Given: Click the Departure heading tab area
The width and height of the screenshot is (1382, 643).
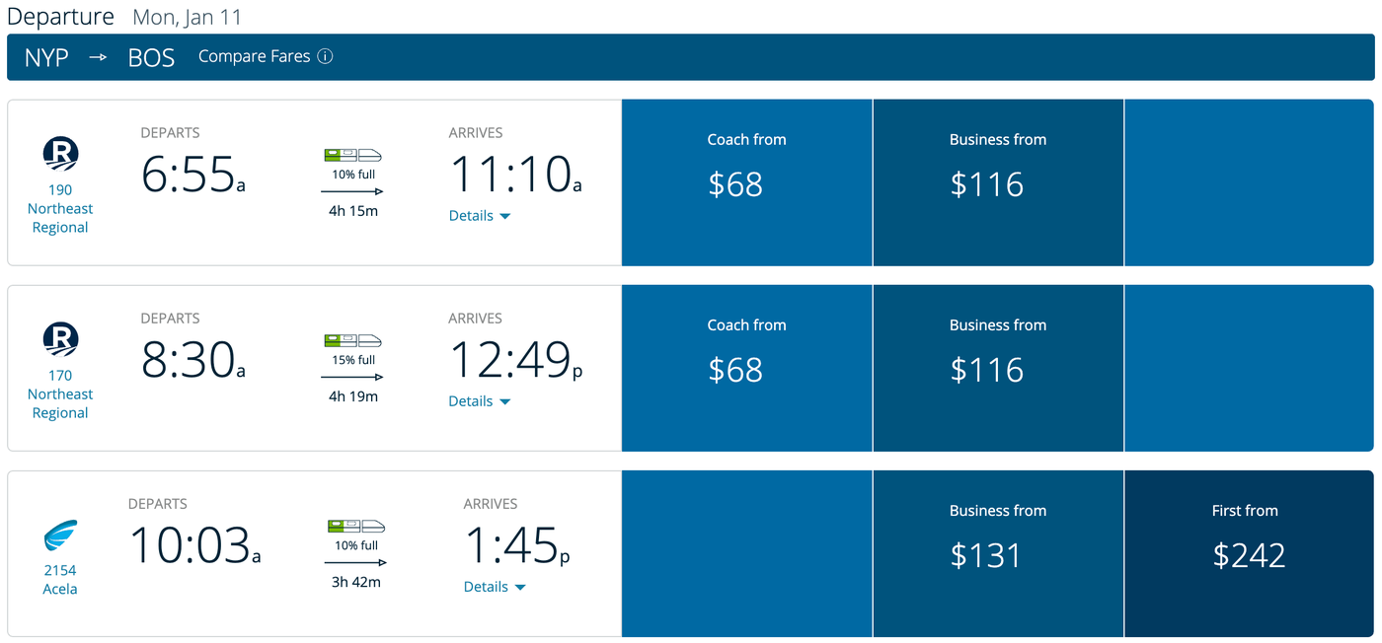Looking at the screenshot, I should (61, 16).
